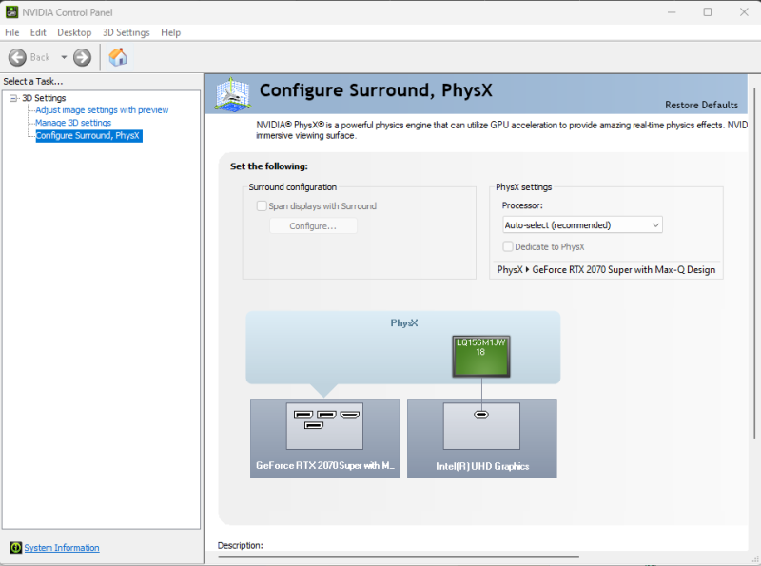Click Restore Defaults link
Screen dimensions: 761x566
tap(701, 105)
